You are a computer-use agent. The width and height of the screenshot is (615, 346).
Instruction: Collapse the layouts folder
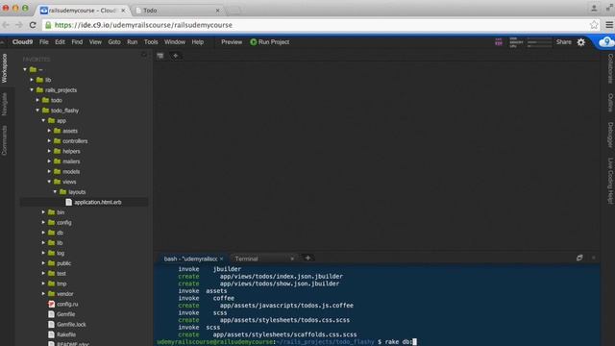tap(56, 192)
